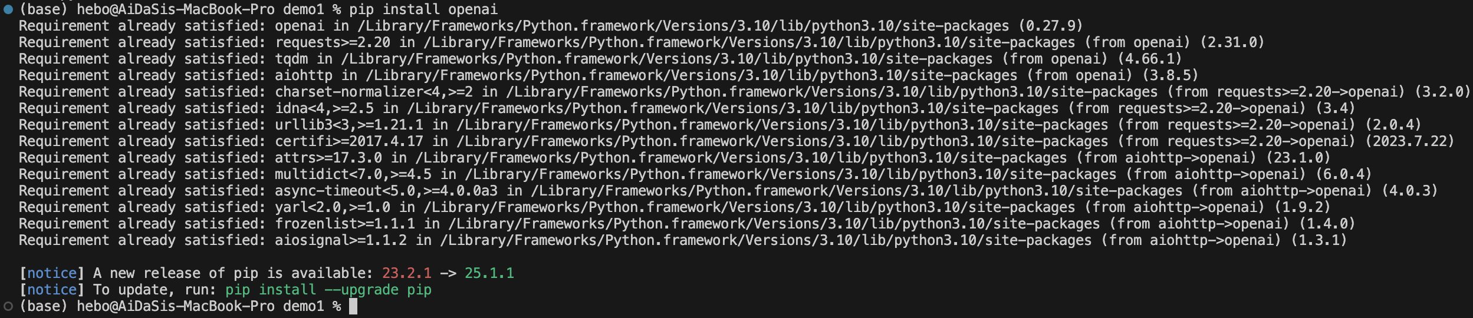This screenshot has height=318, width=1473.
Task: Click the certifi version (2023.7.22)
Action: [x=1410, y=141]
